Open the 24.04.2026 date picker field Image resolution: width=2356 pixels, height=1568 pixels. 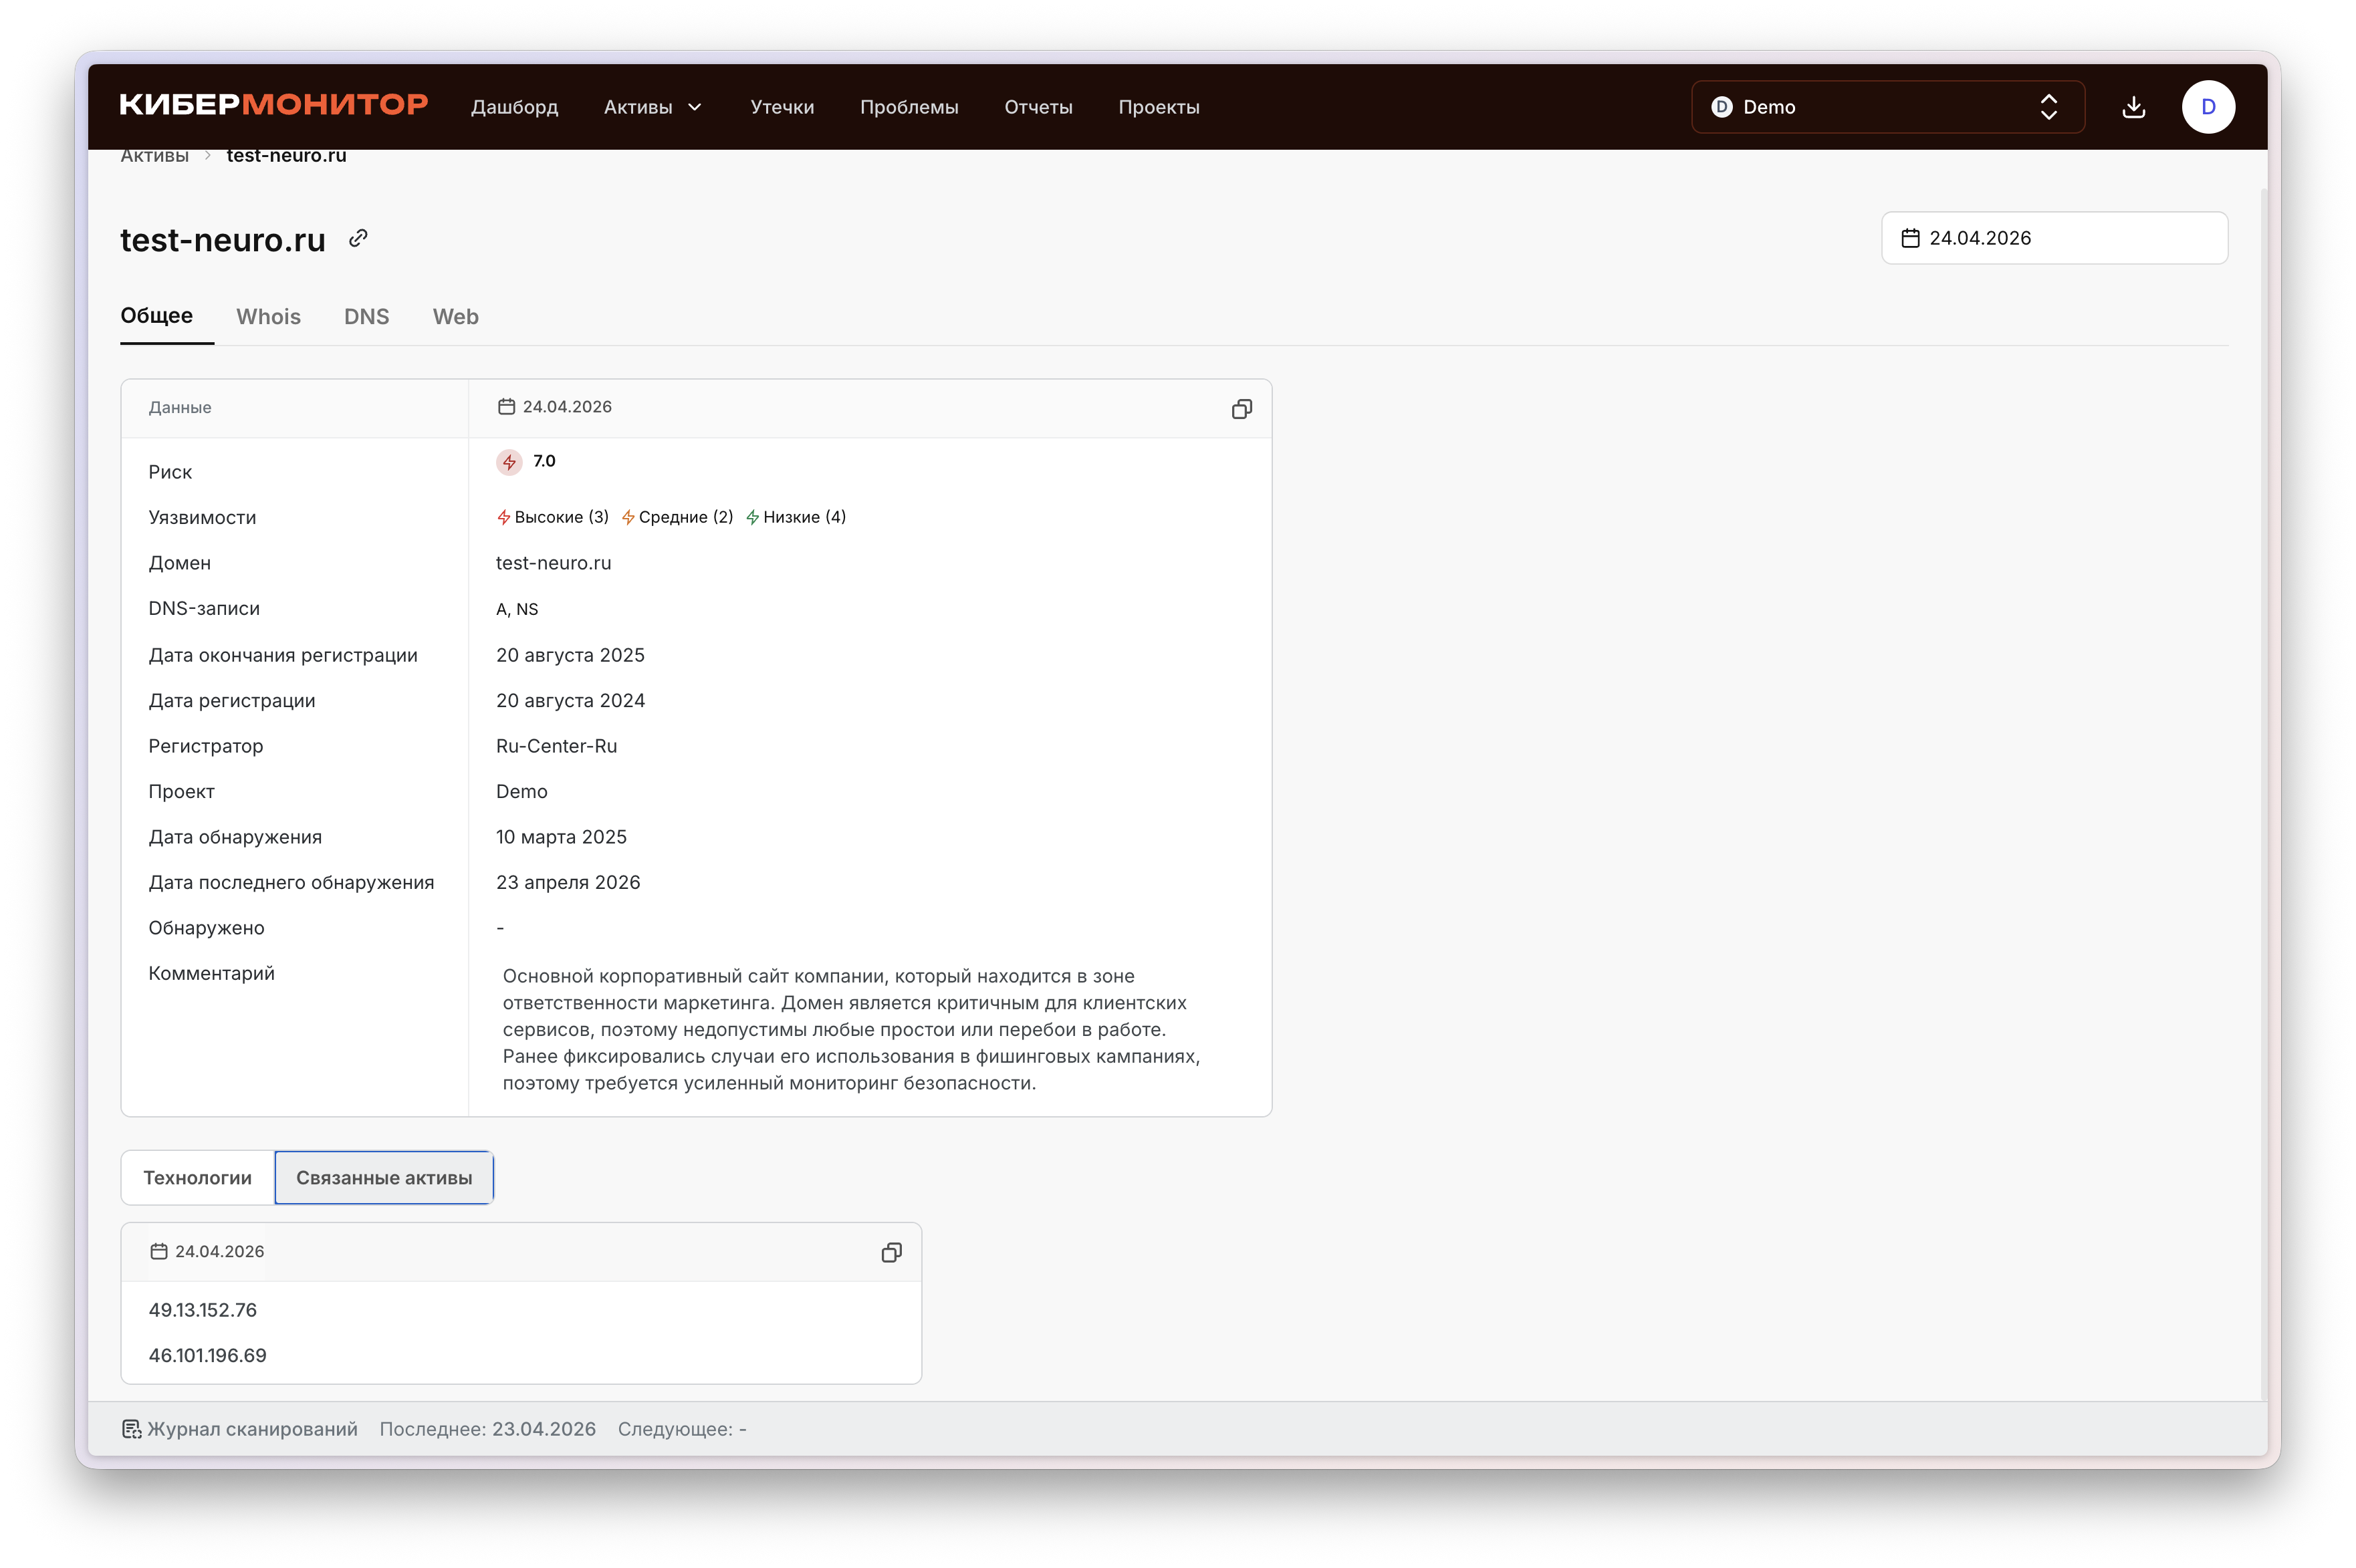[2053, 238]
